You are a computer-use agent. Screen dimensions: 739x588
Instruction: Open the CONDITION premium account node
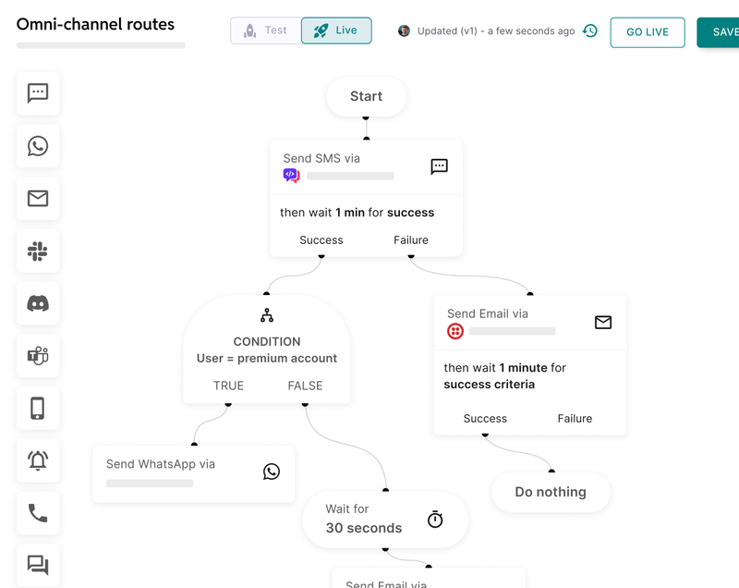267,349
